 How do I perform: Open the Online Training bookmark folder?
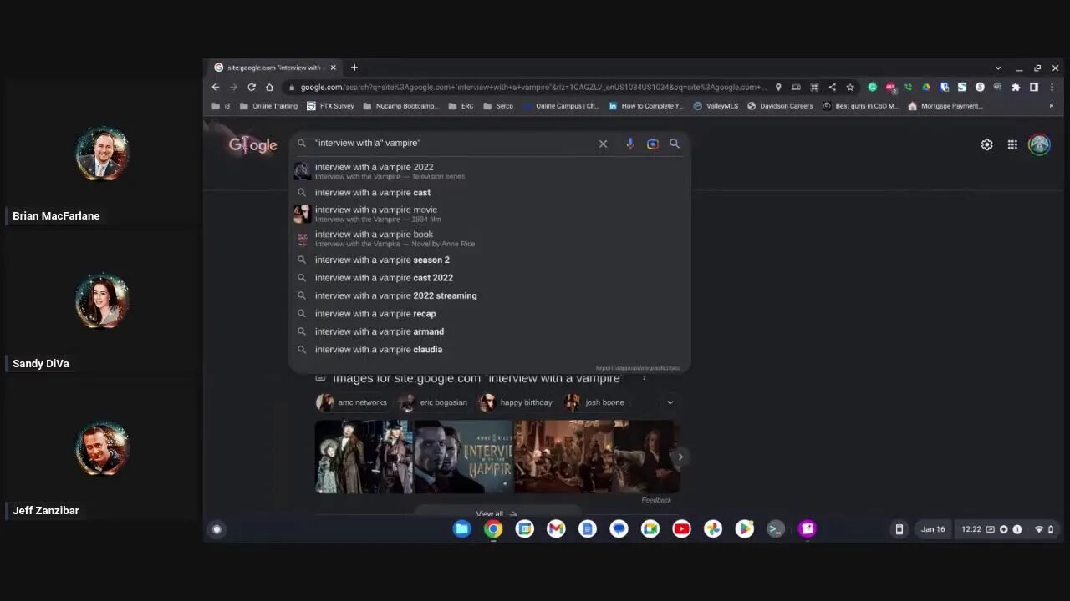(268, 106)
